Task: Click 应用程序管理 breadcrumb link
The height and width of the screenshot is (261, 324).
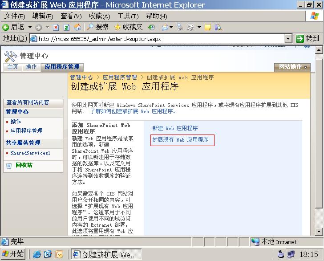Action: click(120, 77)
